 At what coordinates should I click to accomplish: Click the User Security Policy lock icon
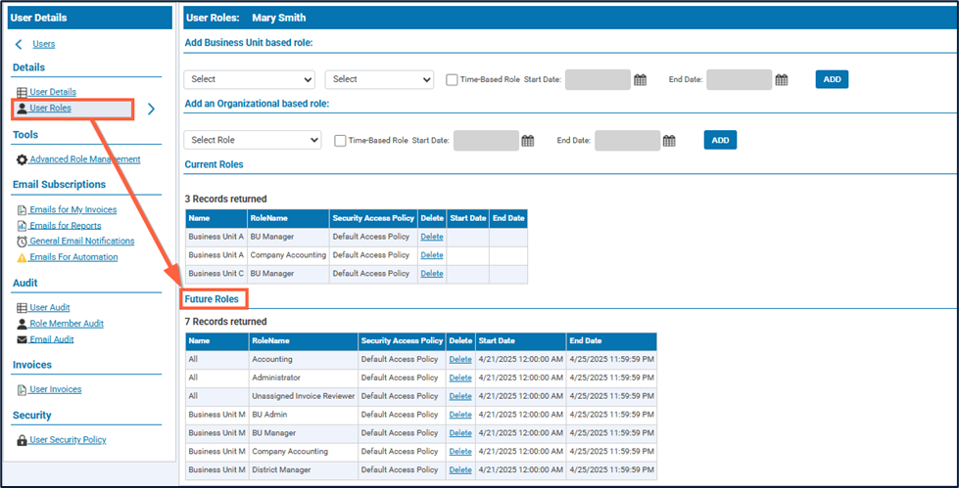click(x=22, y=440)
